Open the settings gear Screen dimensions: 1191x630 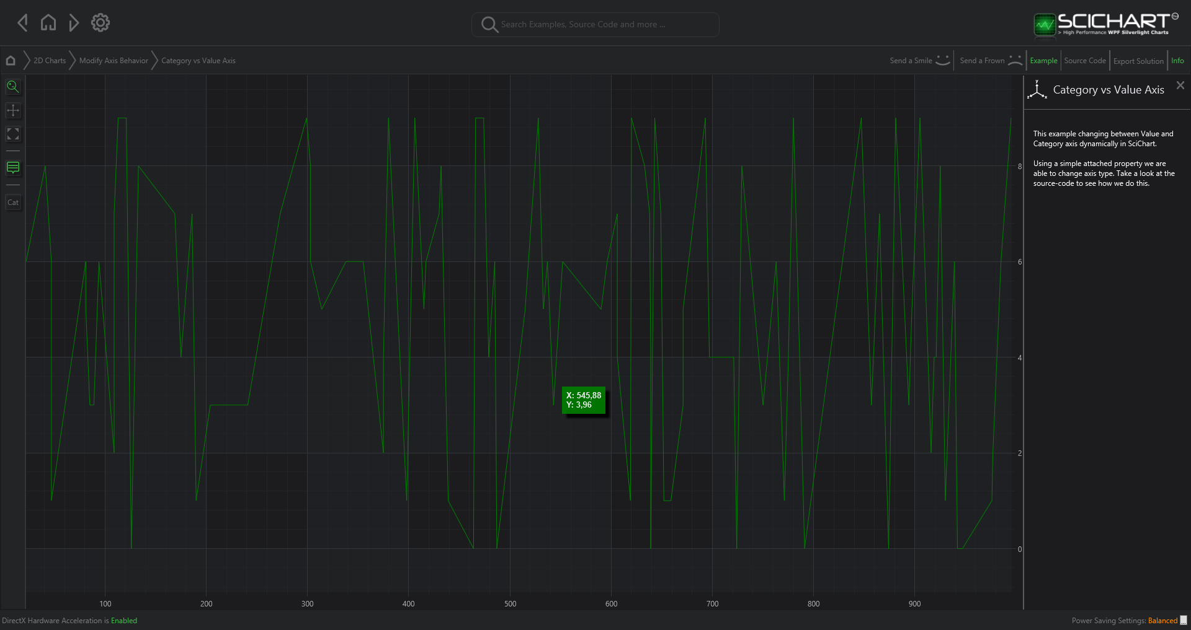click(x=100, y=23)
